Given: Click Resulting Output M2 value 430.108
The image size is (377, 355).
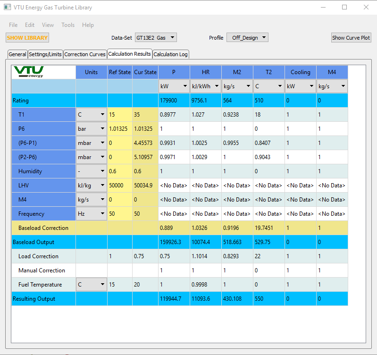Looking at the screenshot, I should [237, 299].
